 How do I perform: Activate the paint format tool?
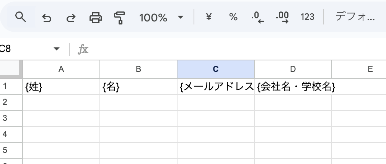(120, 17)
